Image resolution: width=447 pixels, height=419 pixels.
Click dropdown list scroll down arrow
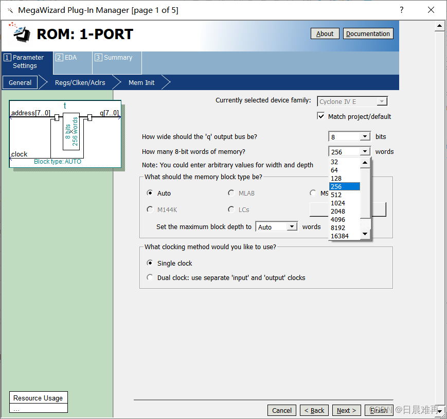click(365, 234)
